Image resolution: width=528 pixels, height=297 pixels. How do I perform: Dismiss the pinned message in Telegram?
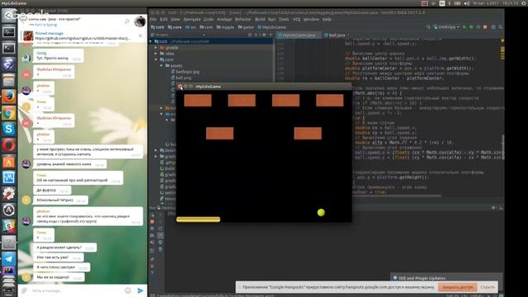point(140,35)
